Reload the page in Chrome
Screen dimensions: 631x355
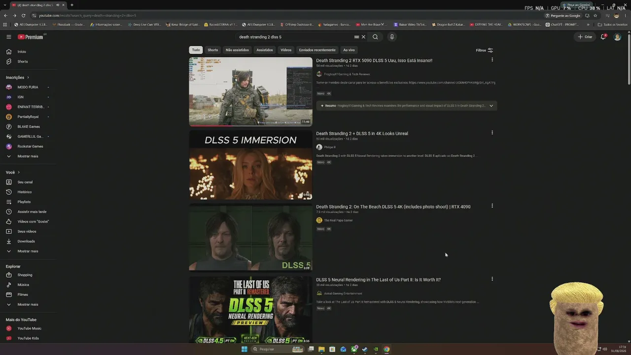tap(23, 15)
